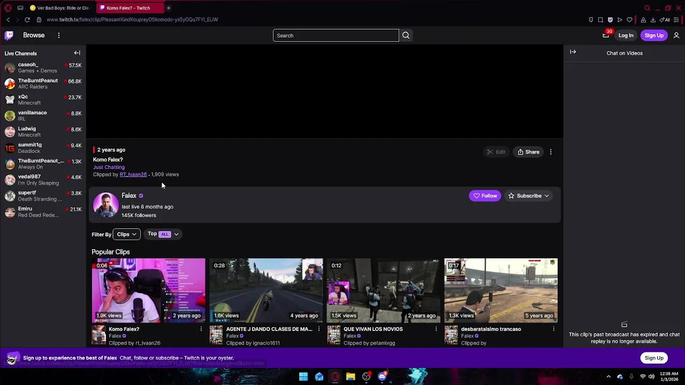The height and width of the screenshot is (385, 685).
Task: Open TheBurntPeanut ARC Raiders channel
Action: coord(43,84)
